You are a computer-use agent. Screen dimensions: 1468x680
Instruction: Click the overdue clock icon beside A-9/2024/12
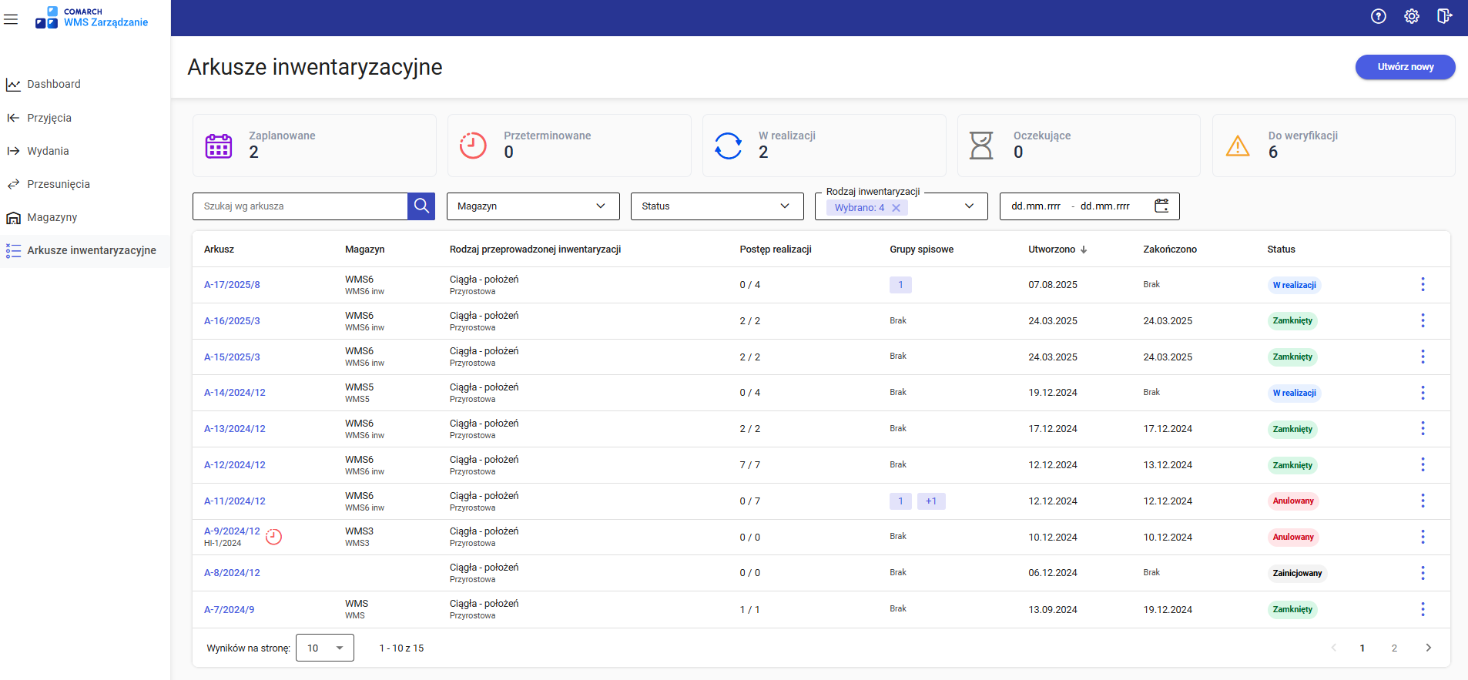click(x=273, y=537)
